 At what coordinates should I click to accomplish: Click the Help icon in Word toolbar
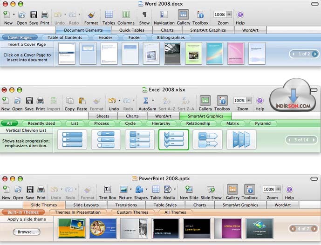pyautogui.click(x=240, y=15)
